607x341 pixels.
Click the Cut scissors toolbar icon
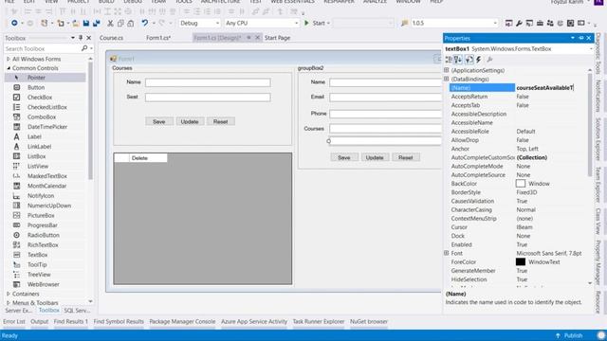(x=110, y=23)
